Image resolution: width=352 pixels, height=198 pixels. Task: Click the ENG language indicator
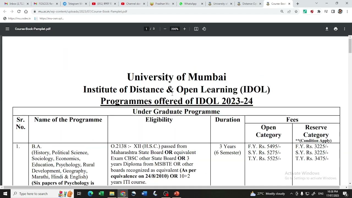click(x=321, y=194)
